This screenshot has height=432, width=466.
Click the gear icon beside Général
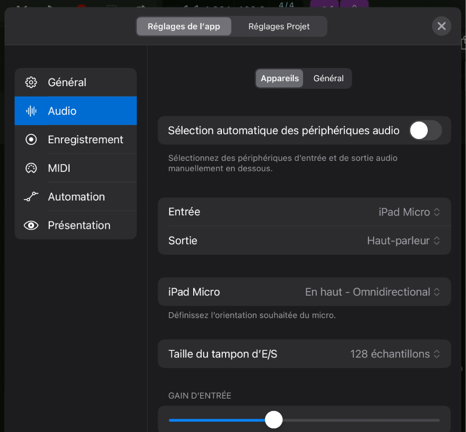coord(31,82)
